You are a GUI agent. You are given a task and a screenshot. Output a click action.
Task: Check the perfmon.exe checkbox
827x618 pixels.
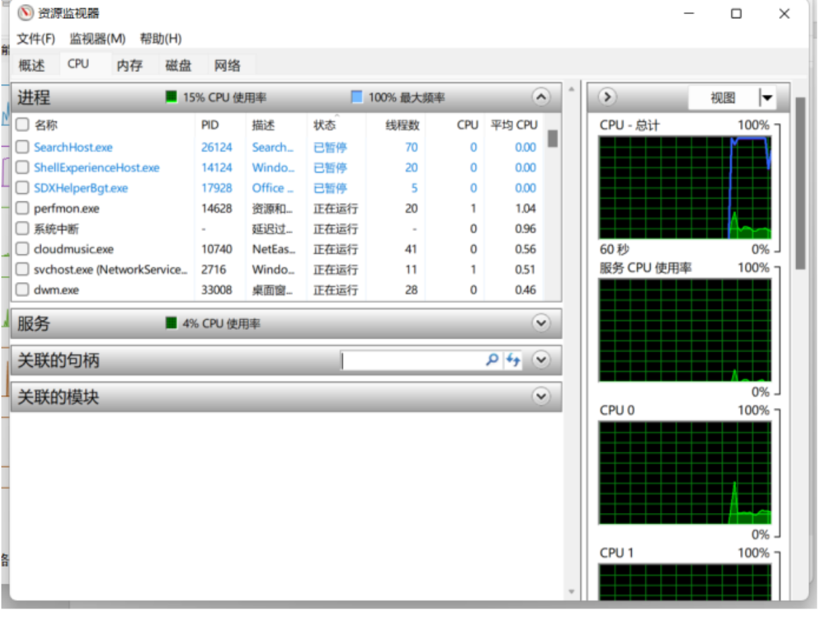[22, 208]
